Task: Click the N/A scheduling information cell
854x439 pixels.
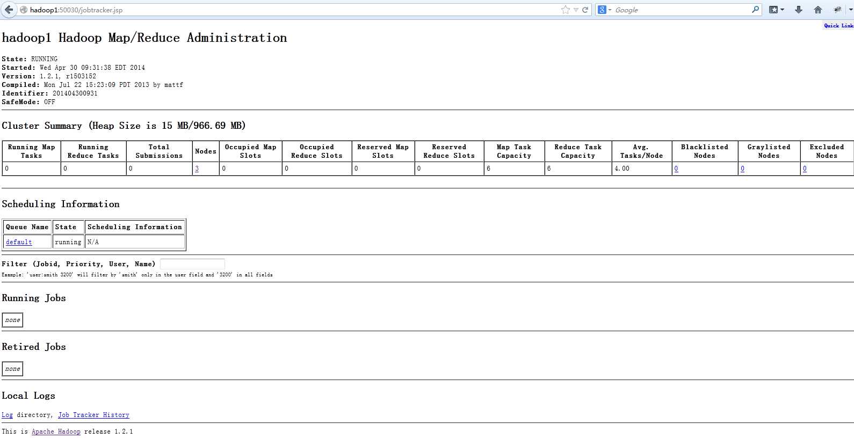Action: (135, 242)
